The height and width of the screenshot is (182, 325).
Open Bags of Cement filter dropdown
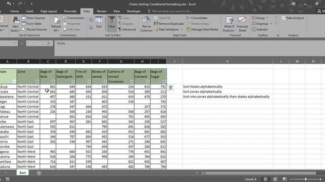click(148, 81)
